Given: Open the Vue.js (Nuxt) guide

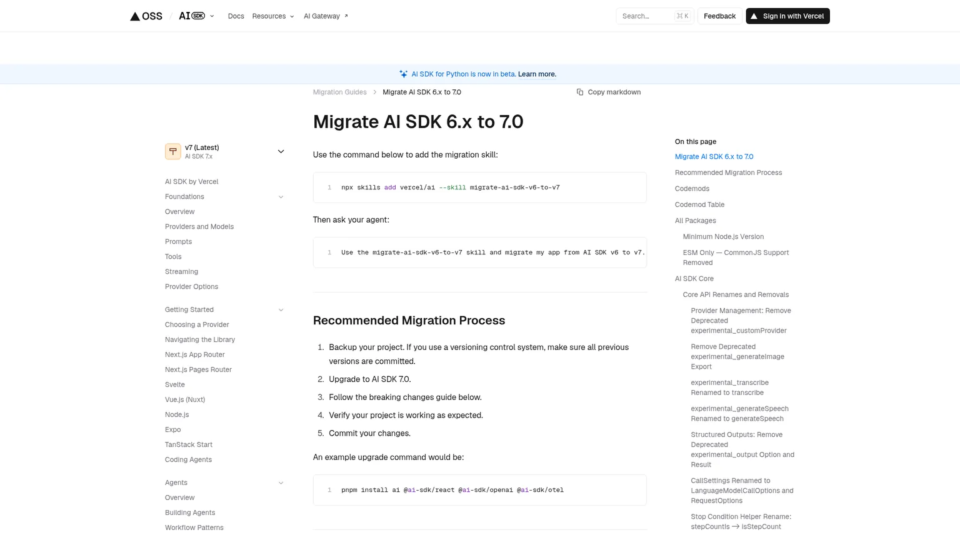Looking at the screenshot, I should 185,400.
